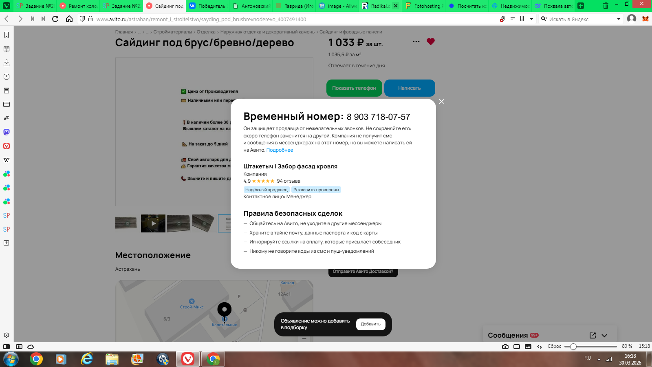Open tab tiling options in status bar
The image size is (652, 367).
tap(19, 347)
